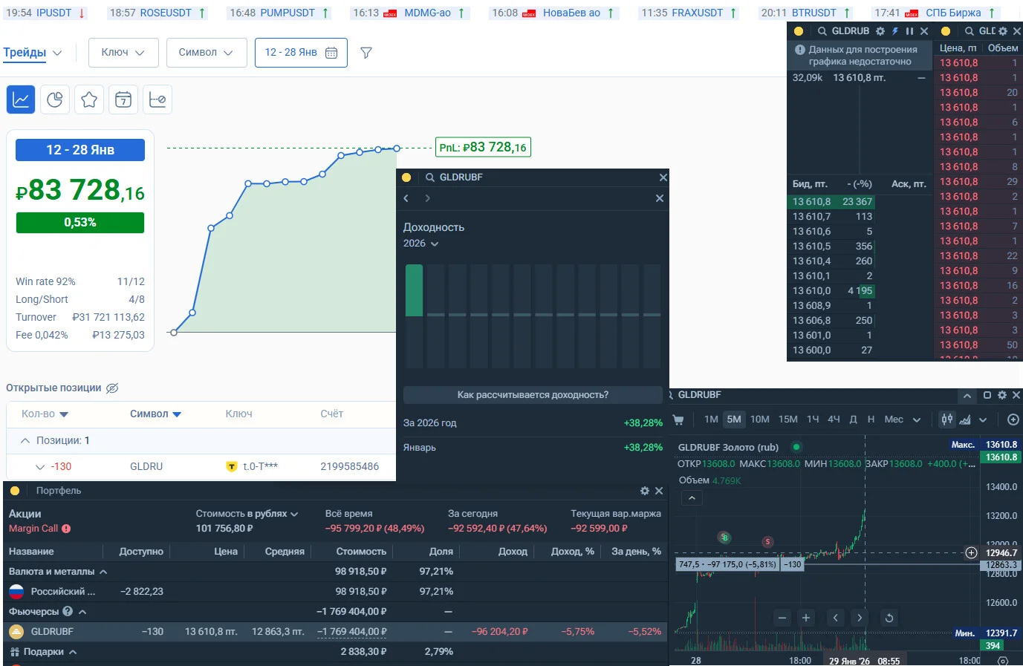The width and height of the screenshot is (1023, 666).
Task: Collapse the Позиции: 1 group
Action: pyautogui.click(x=25, y=440)
